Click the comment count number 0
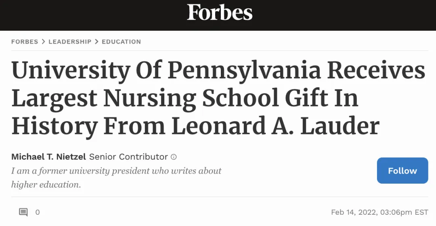Screen dimensions: 436x226 [38, 212]
